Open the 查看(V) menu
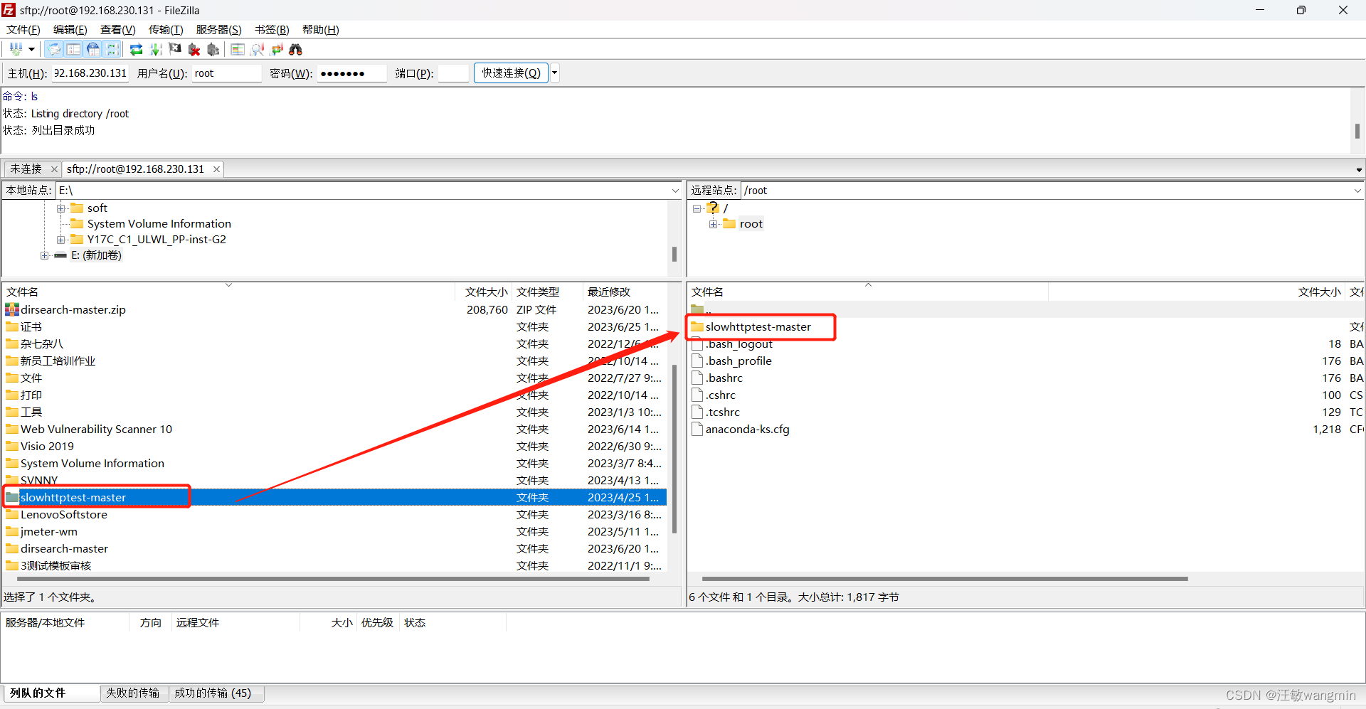 [118, 30]
